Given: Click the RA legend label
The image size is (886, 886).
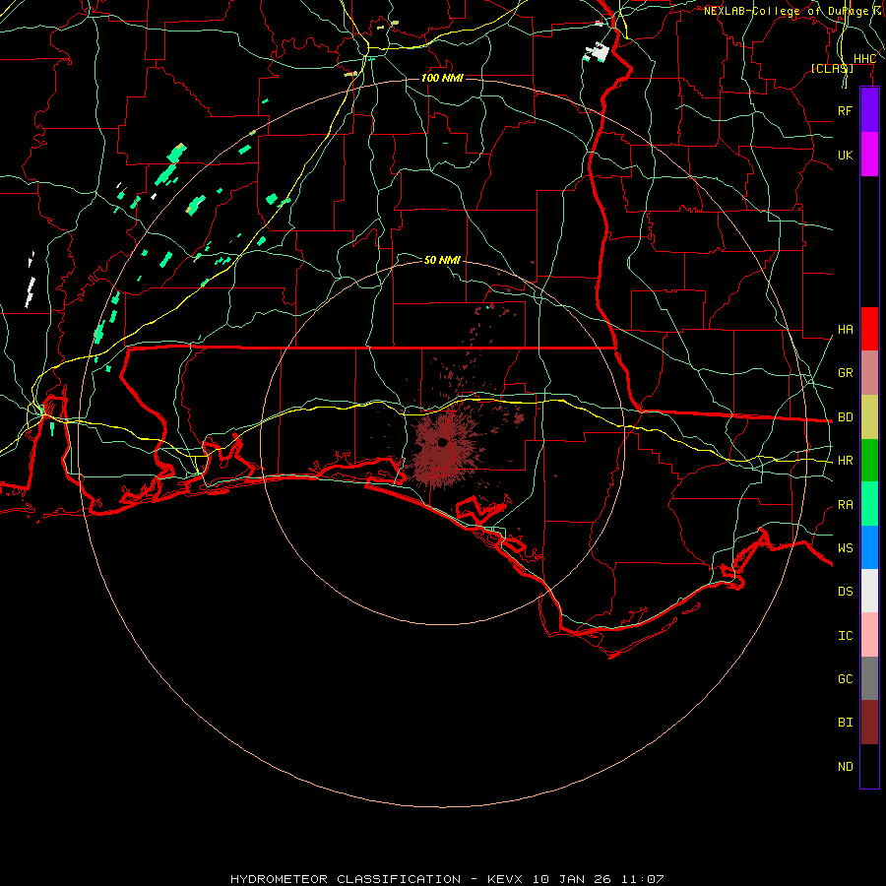Looking at the screenshot, I should pyautogui.click(x=846, y=505).
